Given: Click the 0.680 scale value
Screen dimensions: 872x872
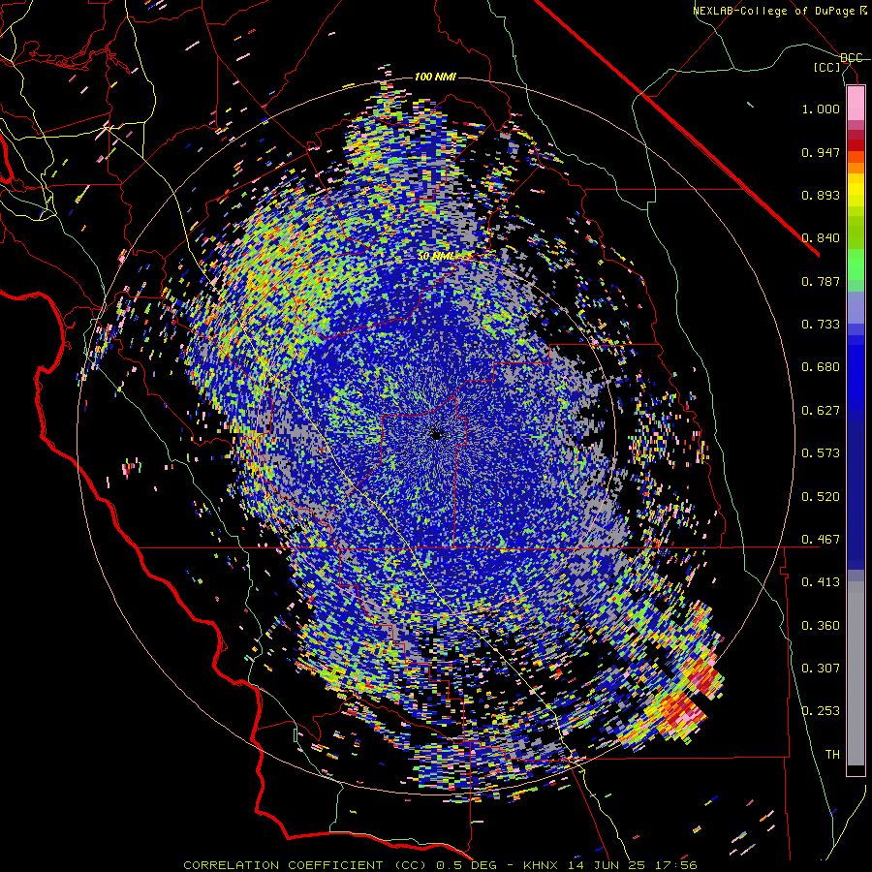Looking at the screenshot, I should 821,367.
